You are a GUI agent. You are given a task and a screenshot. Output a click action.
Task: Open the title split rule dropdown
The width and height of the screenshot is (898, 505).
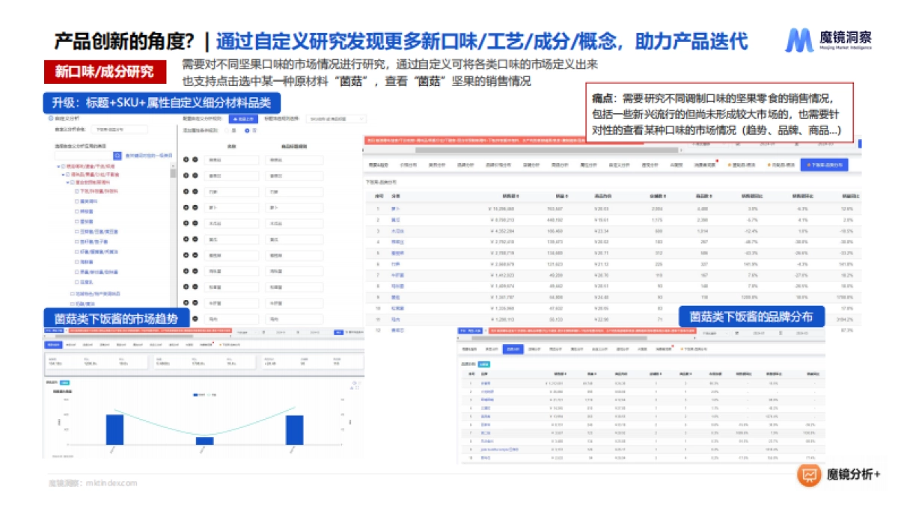pos(337,120)
